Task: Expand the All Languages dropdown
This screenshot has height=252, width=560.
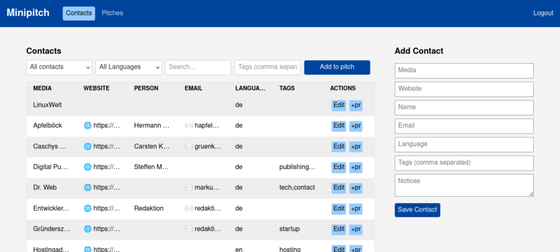Action: pyautogui.click(x=129, y=67)
